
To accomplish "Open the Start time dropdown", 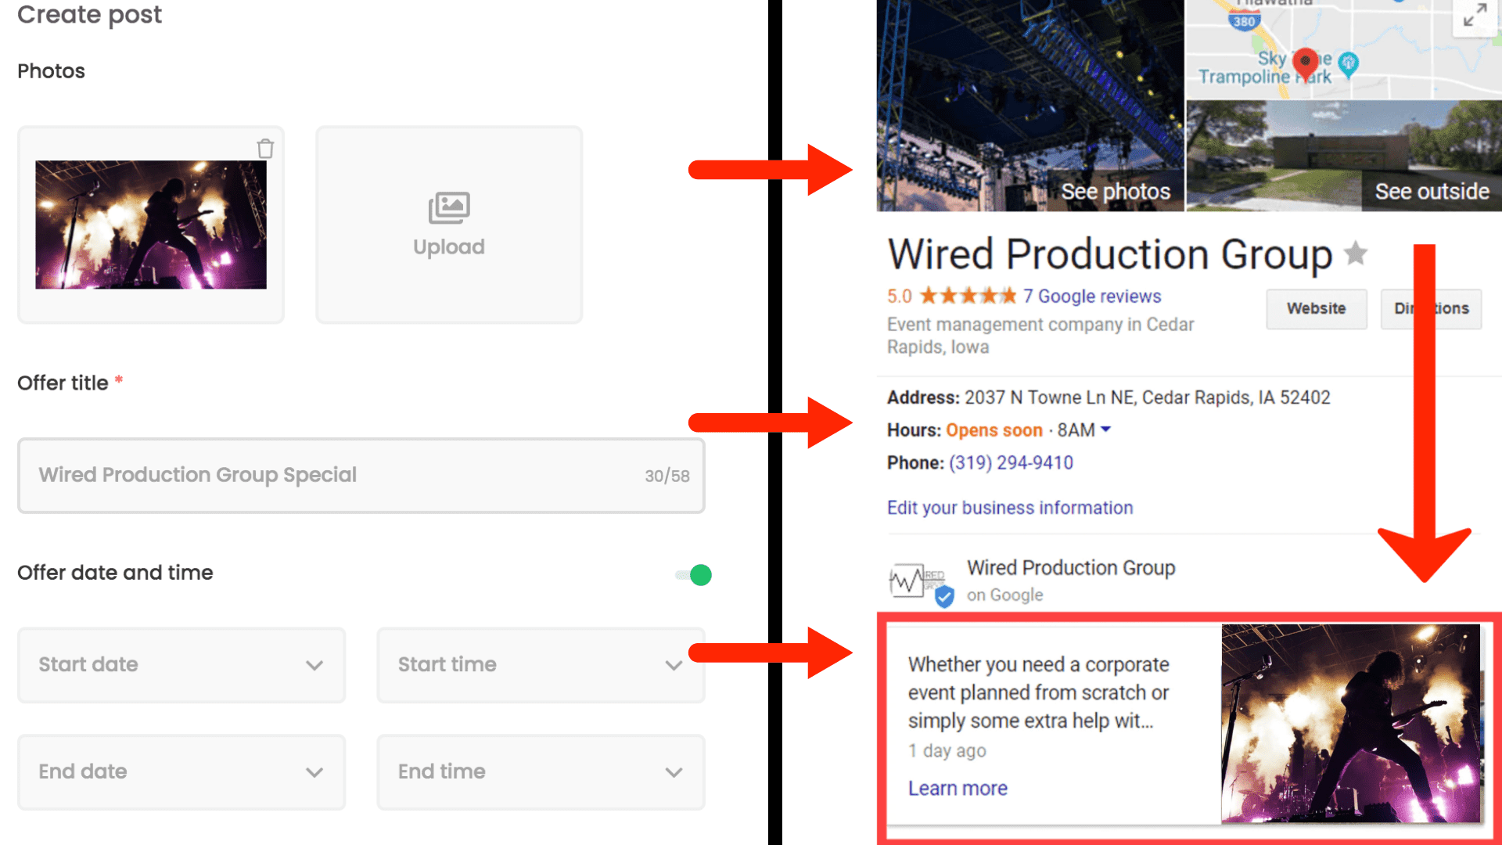I will [x=541, y=665].
